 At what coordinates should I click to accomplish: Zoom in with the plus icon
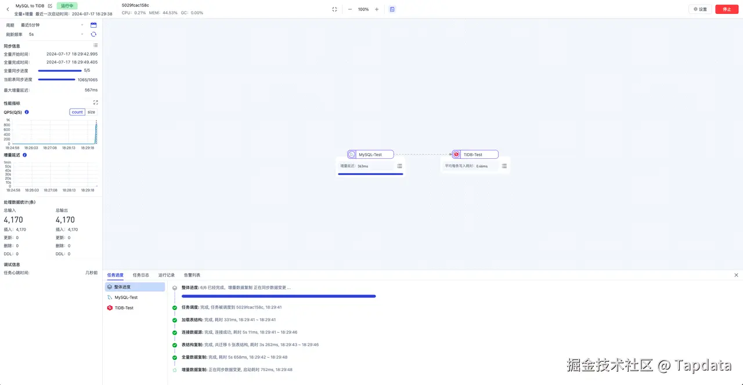tap(377, 9)
